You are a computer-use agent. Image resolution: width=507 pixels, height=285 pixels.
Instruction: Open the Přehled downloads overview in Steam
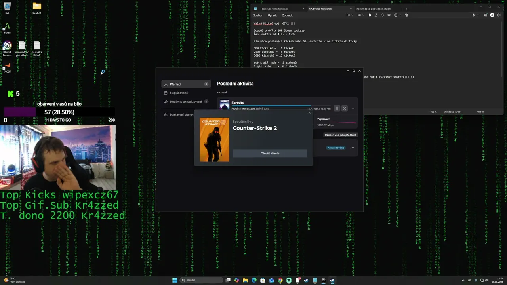[x=186, y=84]
